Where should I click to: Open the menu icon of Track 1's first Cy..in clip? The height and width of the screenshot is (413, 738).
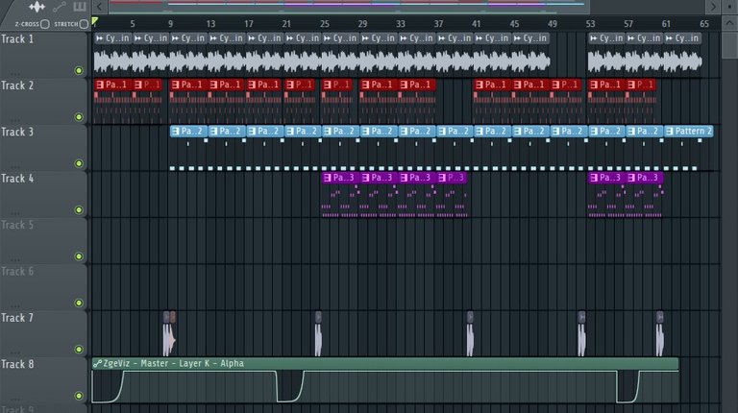point(99,38)
